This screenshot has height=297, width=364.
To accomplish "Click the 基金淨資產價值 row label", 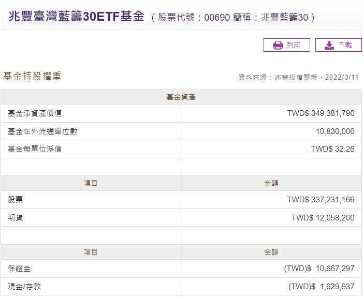I will tap(35, 113).
